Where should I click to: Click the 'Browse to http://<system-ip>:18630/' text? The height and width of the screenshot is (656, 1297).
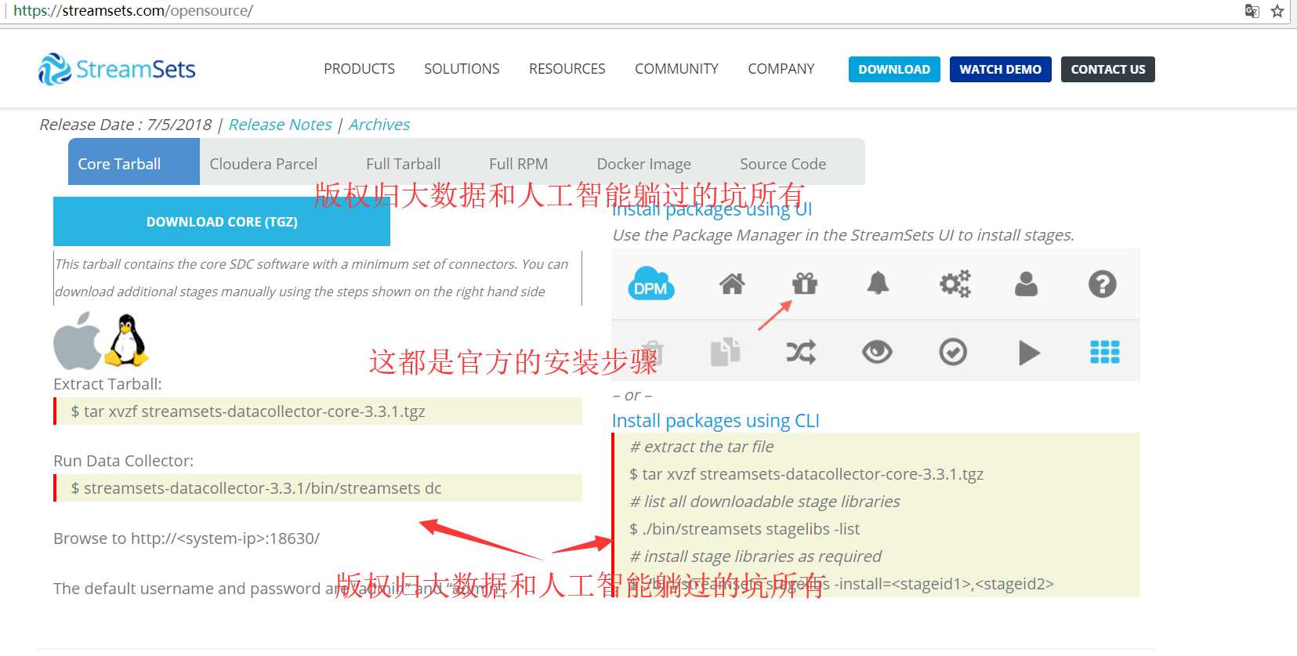pos(187,538)
